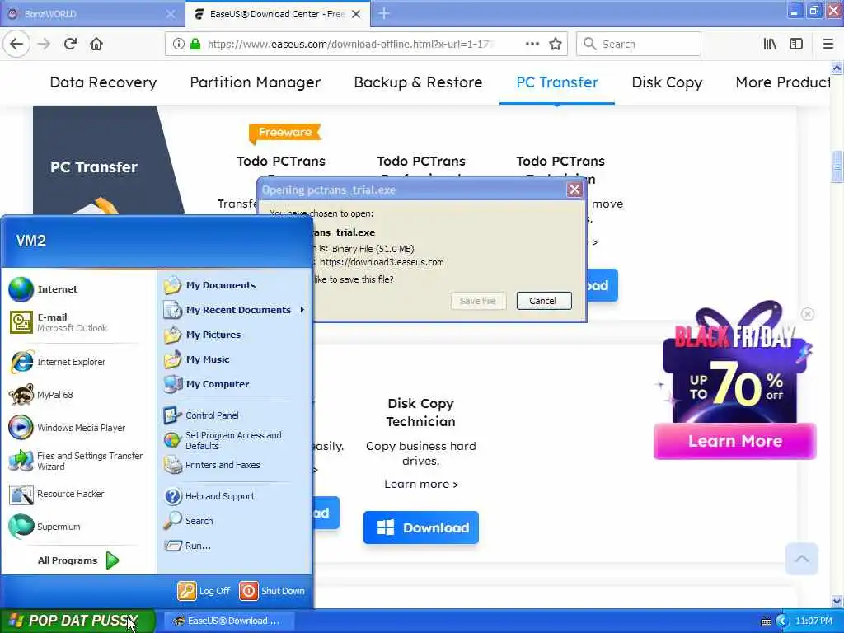Open the Backup & Restore nav tab
844x633 pixels.
pos(418,82)
